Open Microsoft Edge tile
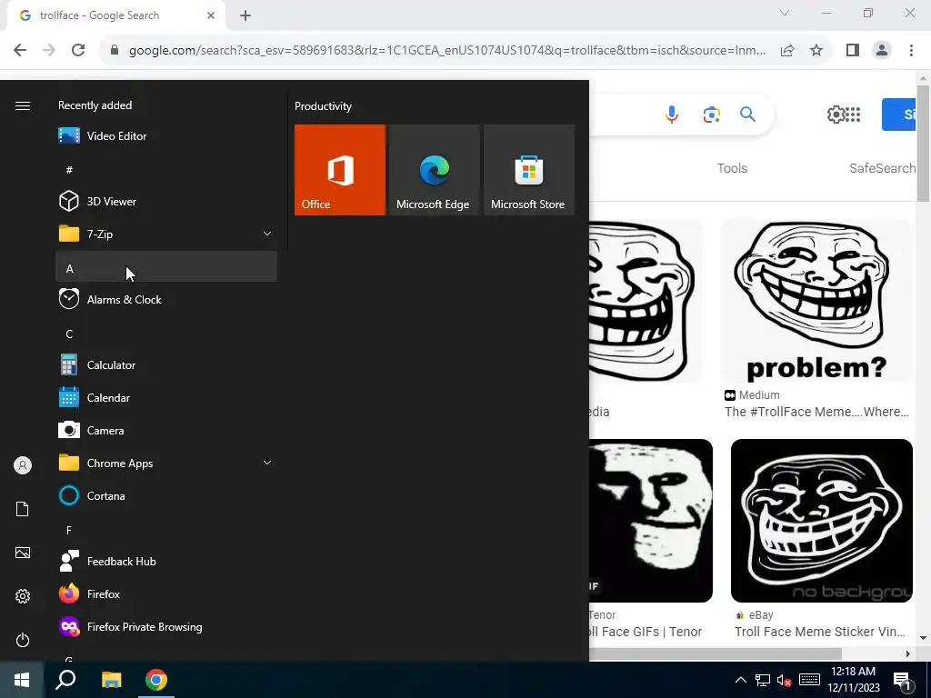This screenshot has height=698, width=931. point(434,170)
